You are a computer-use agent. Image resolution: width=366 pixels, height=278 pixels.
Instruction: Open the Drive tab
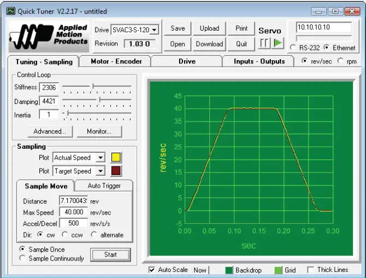coord(187,61)
